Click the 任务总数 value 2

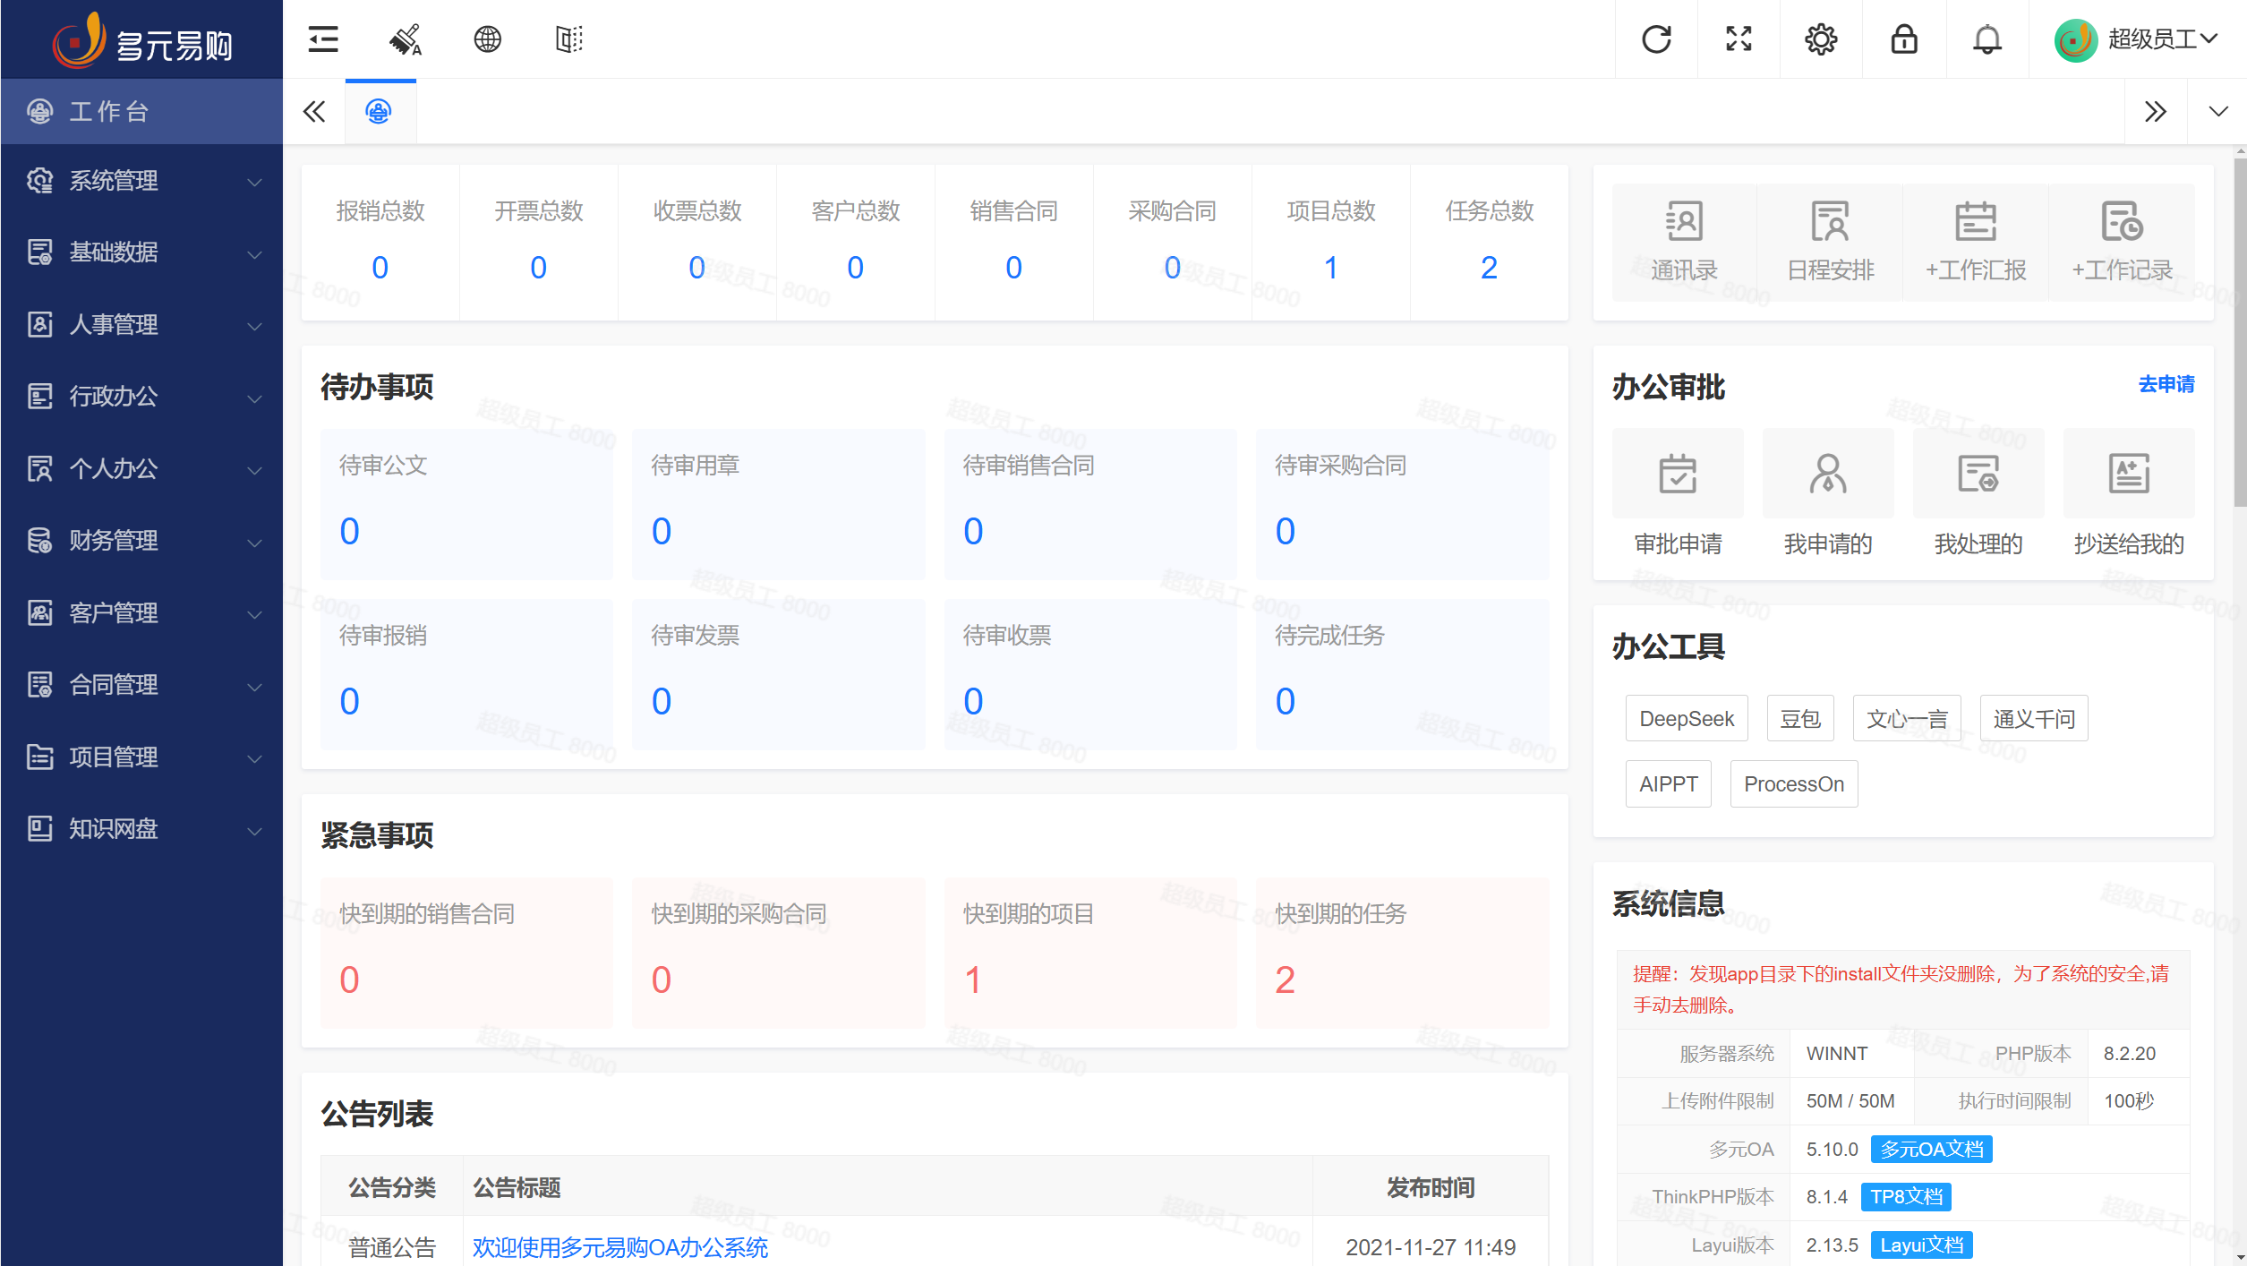click(x=1489, y=268)
